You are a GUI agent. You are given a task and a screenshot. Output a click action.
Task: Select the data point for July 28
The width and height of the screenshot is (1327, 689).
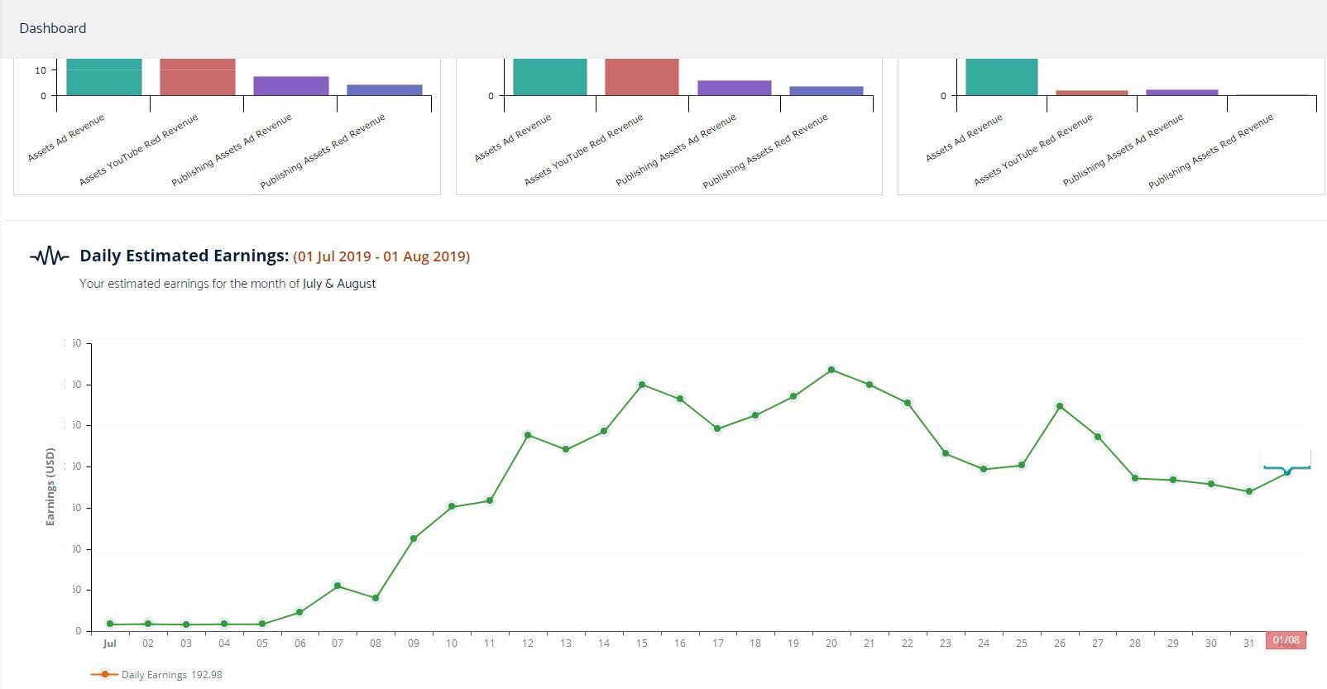[1135, 478]
